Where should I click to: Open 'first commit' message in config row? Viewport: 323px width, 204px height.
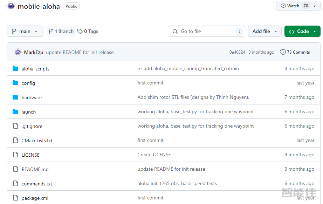pos(150,83)
